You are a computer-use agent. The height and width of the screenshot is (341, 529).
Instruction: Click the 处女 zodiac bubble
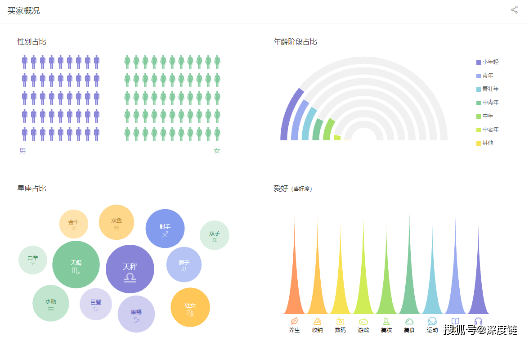coord(190,307)
